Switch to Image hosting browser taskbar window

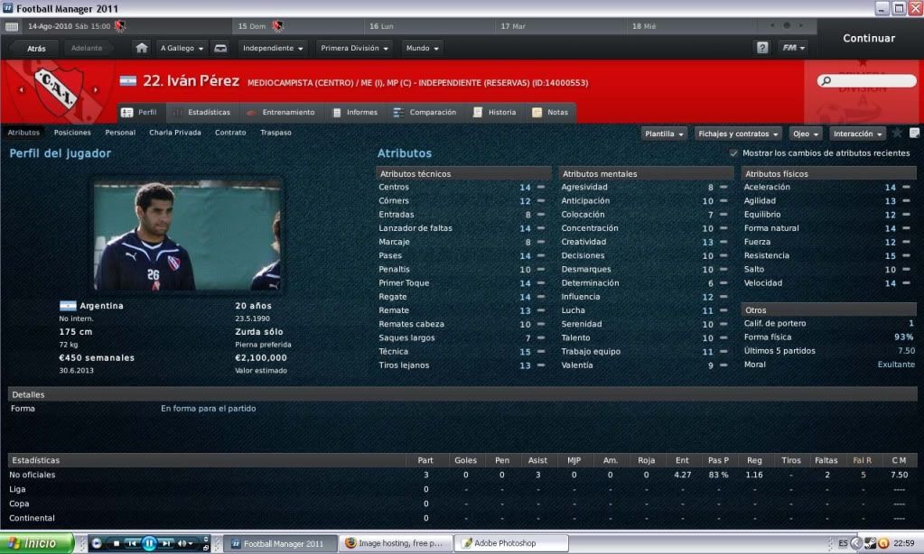[x=396, y=543]
